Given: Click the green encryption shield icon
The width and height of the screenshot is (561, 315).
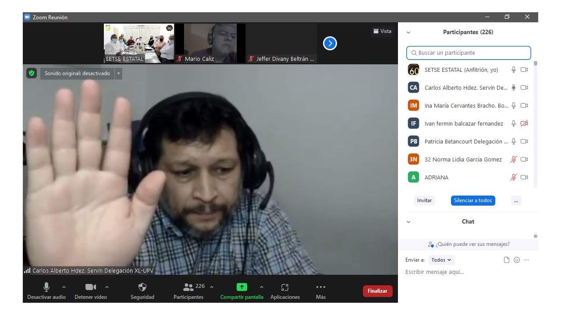Looking at the screenshot, I should click(x=31, y=73).
